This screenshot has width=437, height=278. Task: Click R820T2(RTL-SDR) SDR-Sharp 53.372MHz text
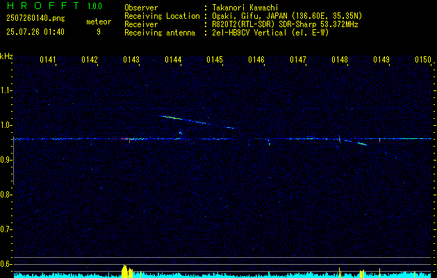pyautogui.click(x=285, y=24)
